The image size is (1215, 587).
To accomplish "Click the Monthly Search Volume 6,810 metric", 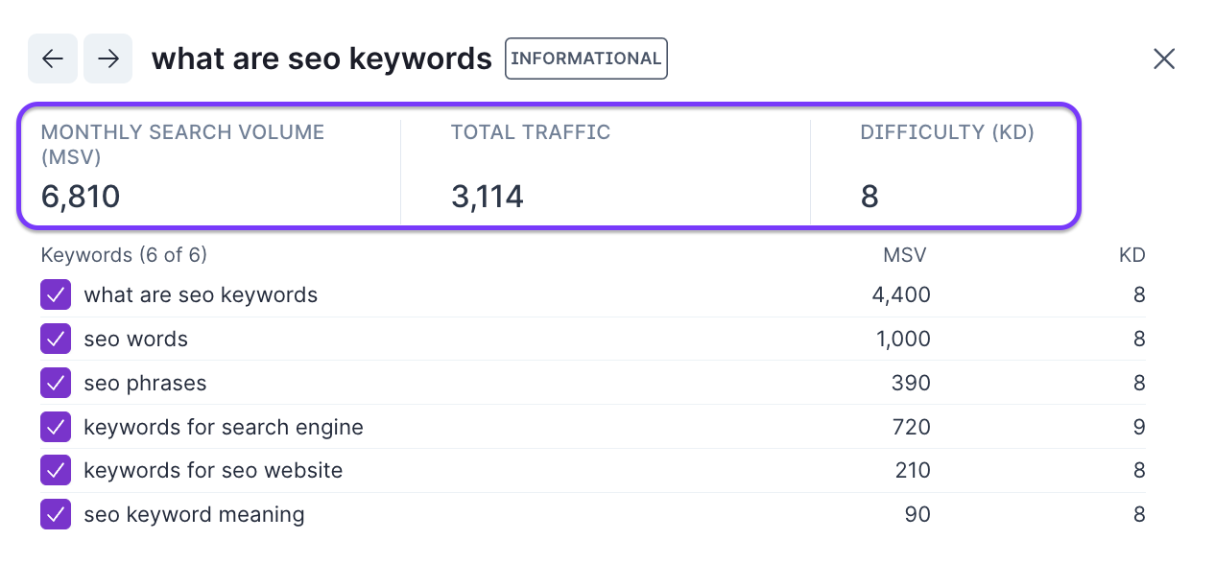I will tap(81, 197).
